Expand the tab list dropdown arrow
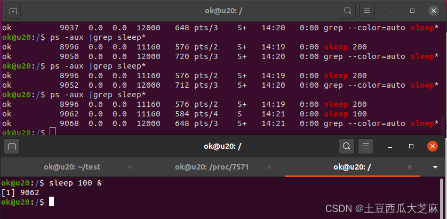Screen dimensions: 447x219 (x=435, y=167)
